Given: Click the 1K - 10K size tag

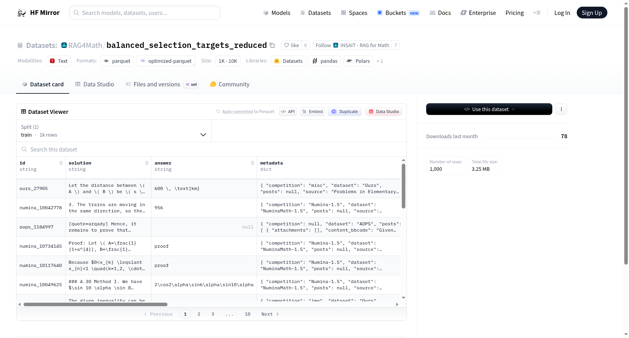Looking at the screenshot, I should click(228, 61).
